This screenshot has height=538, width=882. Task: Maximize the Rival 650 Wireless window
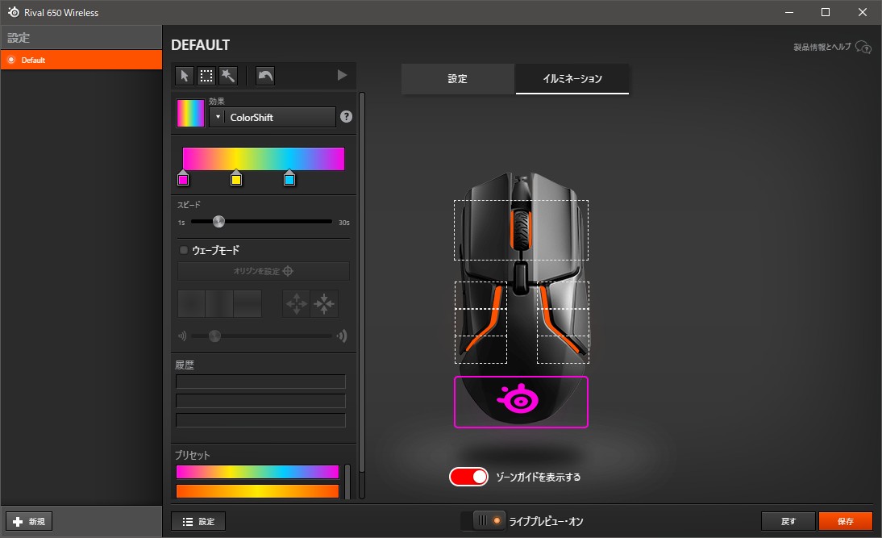[x=826, y=12]
